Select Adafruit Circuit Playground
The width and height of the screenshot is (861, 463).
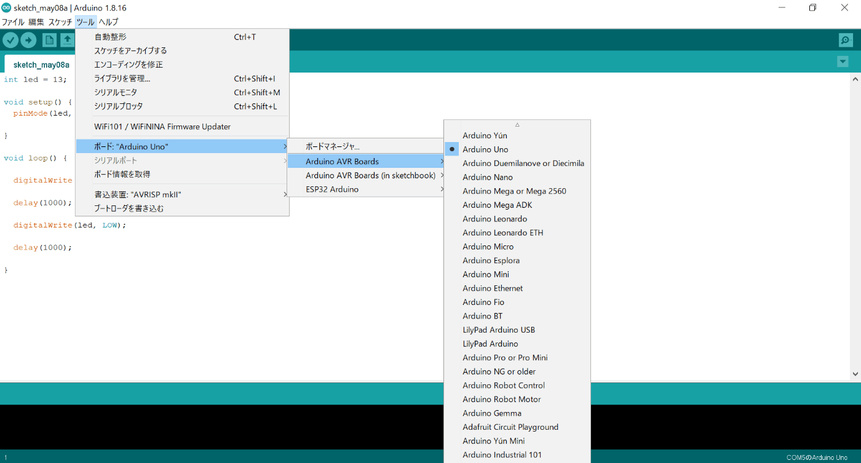point(517,427)
